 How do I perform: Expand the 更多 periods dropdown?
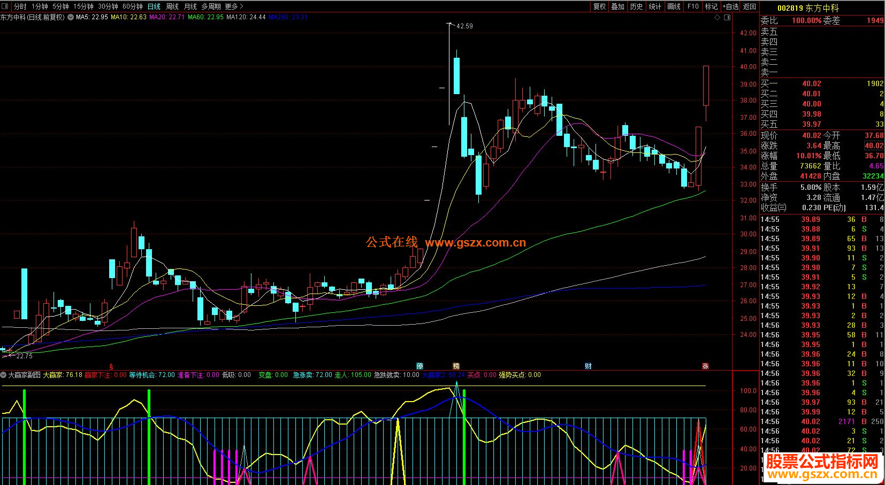234,6
